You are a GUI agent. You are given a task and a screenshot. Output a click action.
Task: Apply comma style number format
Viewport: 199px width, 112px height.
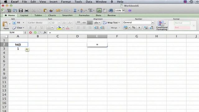coord(139,27)
